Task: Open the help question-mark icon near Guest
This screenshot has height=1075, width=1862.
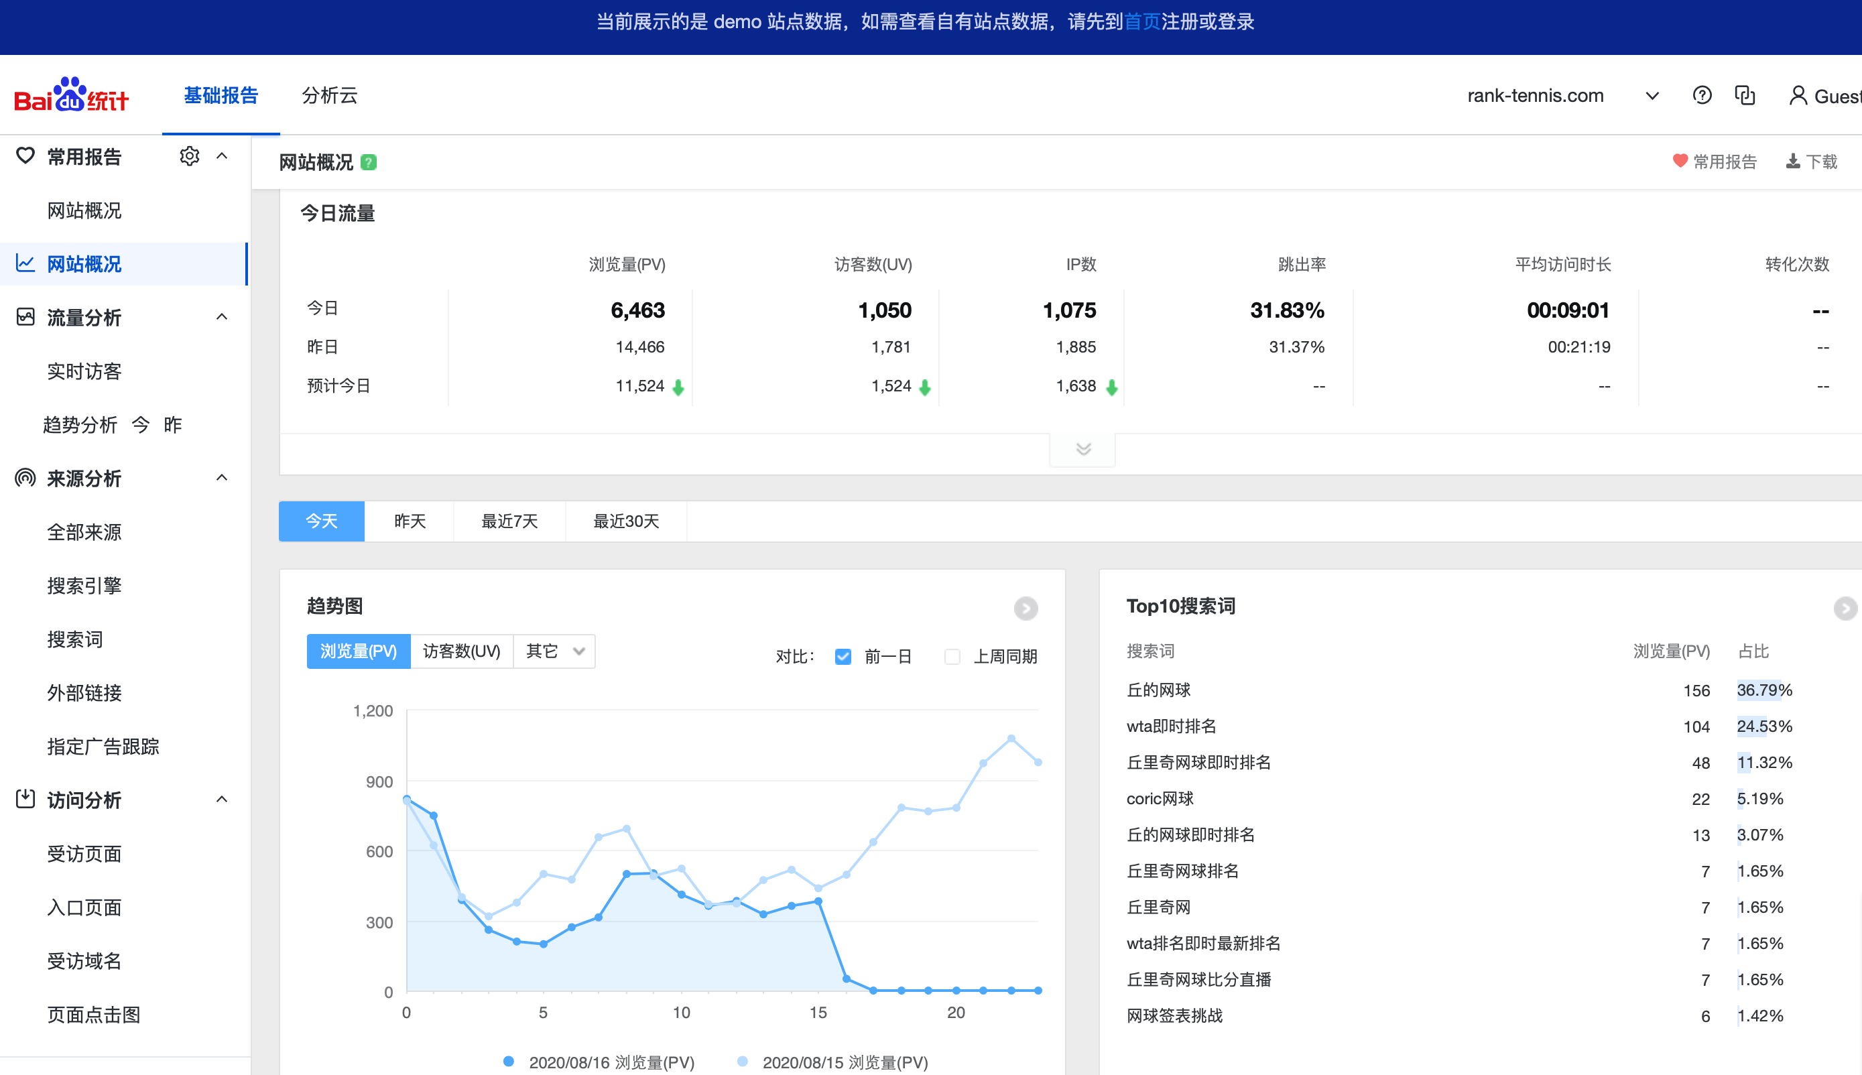Action: (1702, 94)
